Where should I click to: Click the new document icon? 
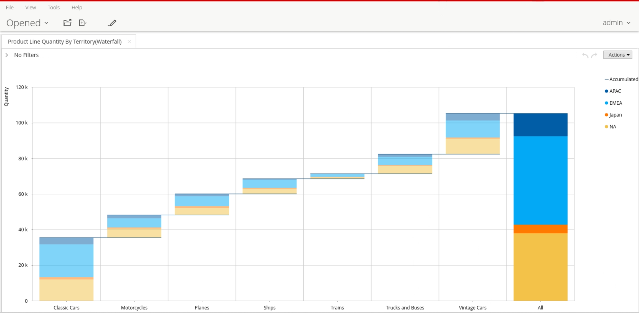tap(82, 23)
